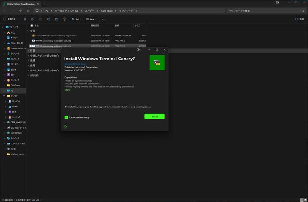Screen dimensions: 308x202
Task: Expand the 昨日 (yesterday) file group
Action: [x=29, y=50]
